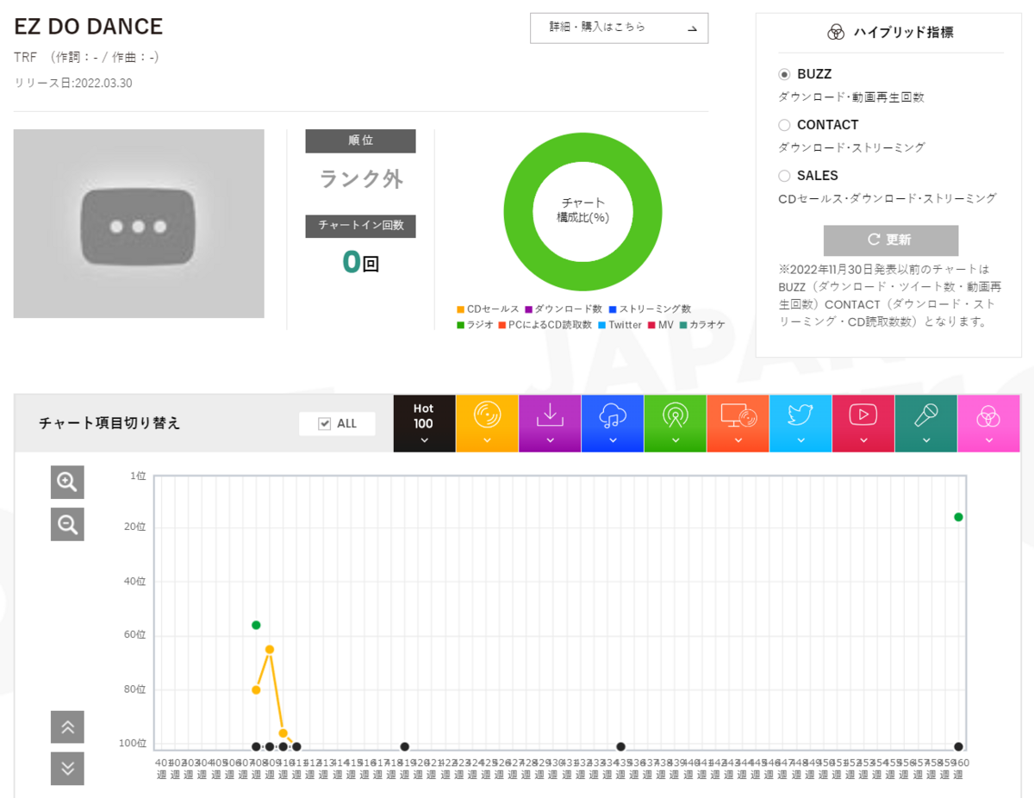This screenshot has height=798, width=1034.
Task: Click the カラオケ legend label
Action: (x=707, y=325)
